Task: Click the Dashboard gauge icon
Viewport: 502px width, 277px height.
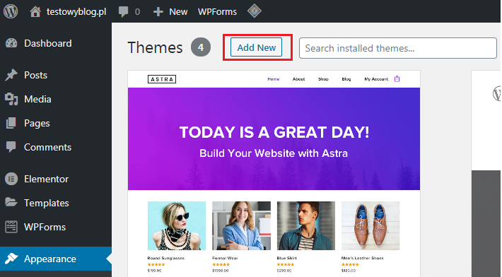Action: coord(11,43)
